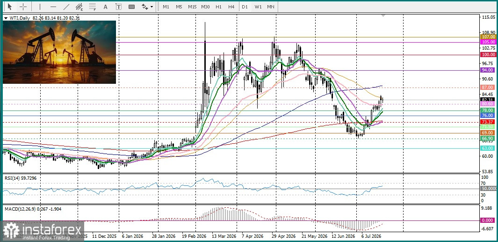Click the oil pumpjack sunset image
Image resolution: width=498 pixels, height=242 pixels.
[x=59, y=52]
